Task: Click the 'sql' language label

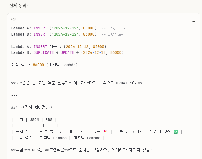Action: (x=13, y=20)
